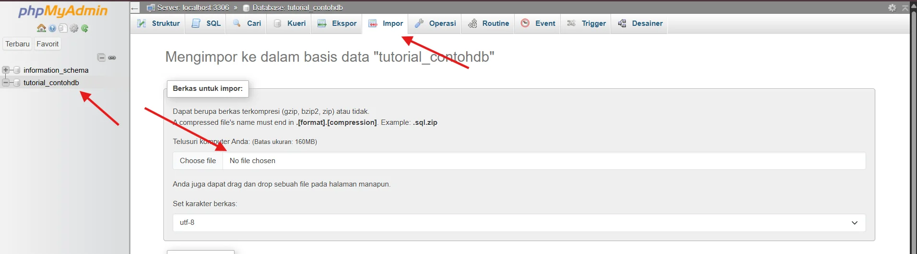
Task: Open the Trigger tab
Action: click(586, 23)
